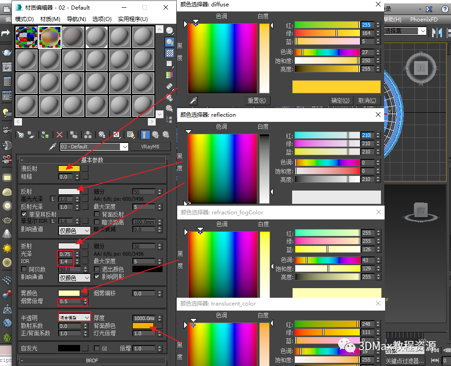Click the map button beside the 漫反射 swatch
The height and width of the screenshot is (366, 451).
tap(85, 169)
